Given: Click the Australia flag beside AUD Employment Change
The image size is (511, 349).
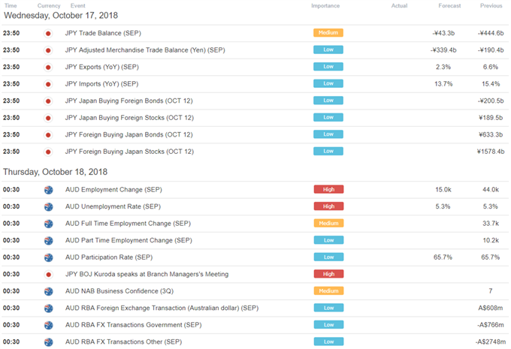Looking at the screenshot, I should (x=49, y=190).
